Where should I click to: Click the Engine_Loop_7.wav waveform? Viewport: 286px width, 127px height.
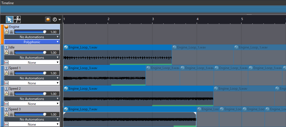coord(130,119)
